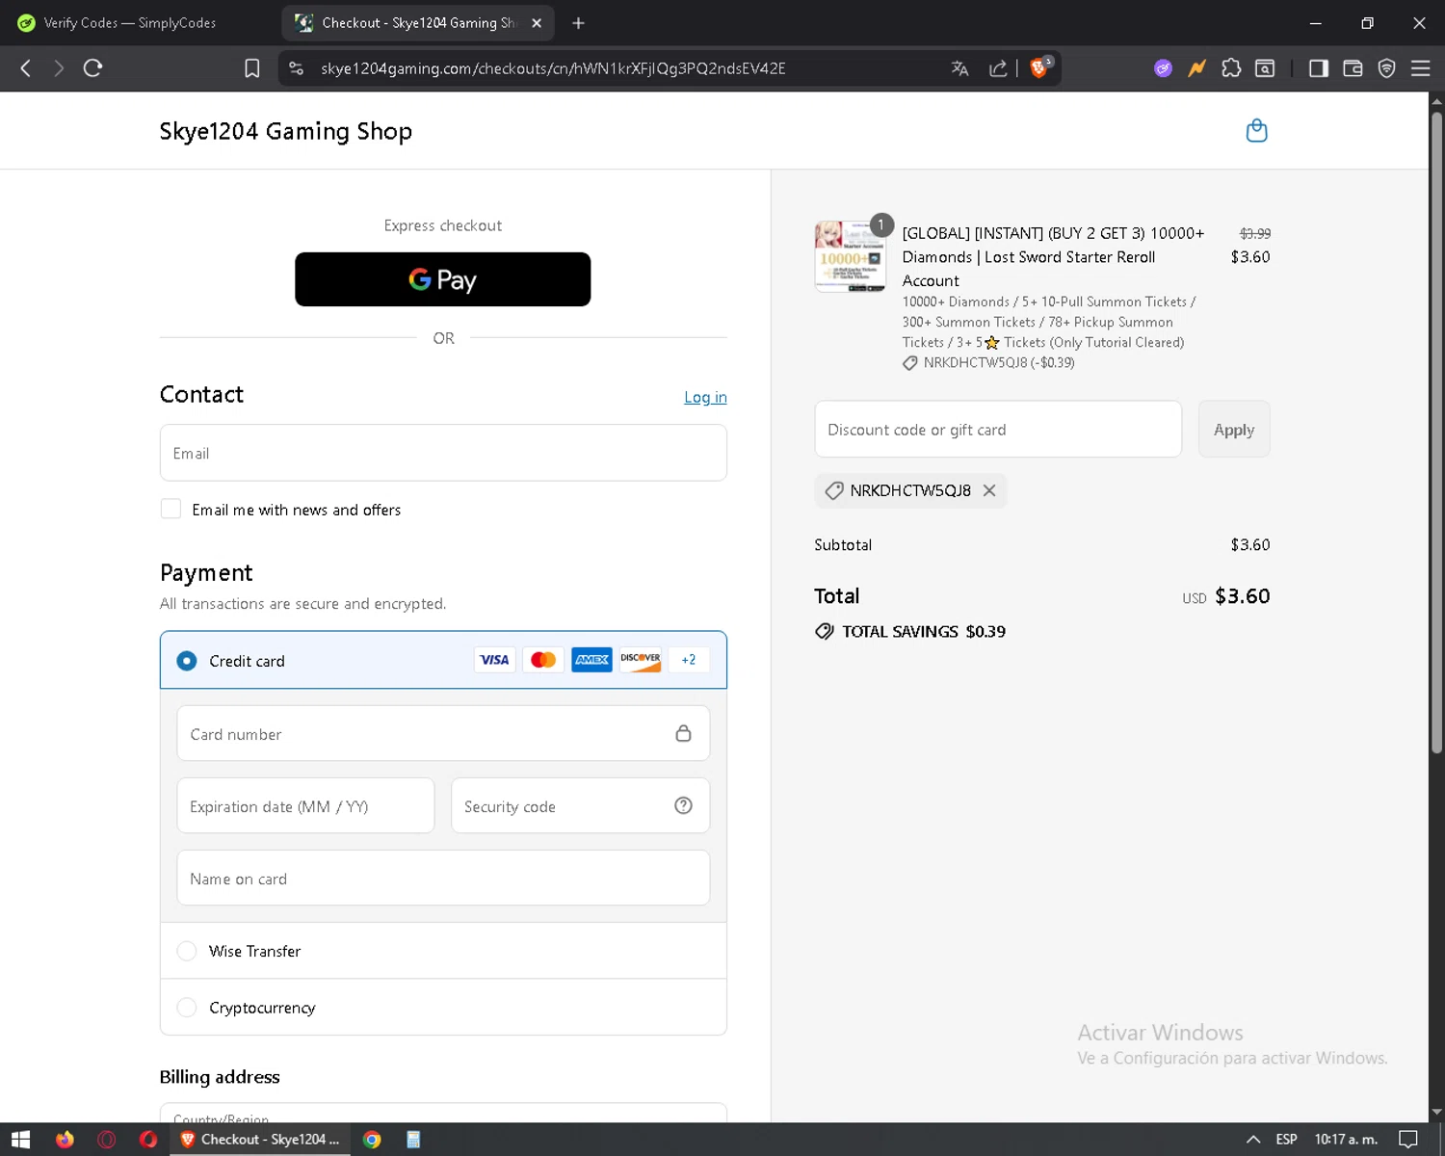The width and height of the screenshot is (1445, 1156).
Task: Focus the Name on card field
Action: 443,878
